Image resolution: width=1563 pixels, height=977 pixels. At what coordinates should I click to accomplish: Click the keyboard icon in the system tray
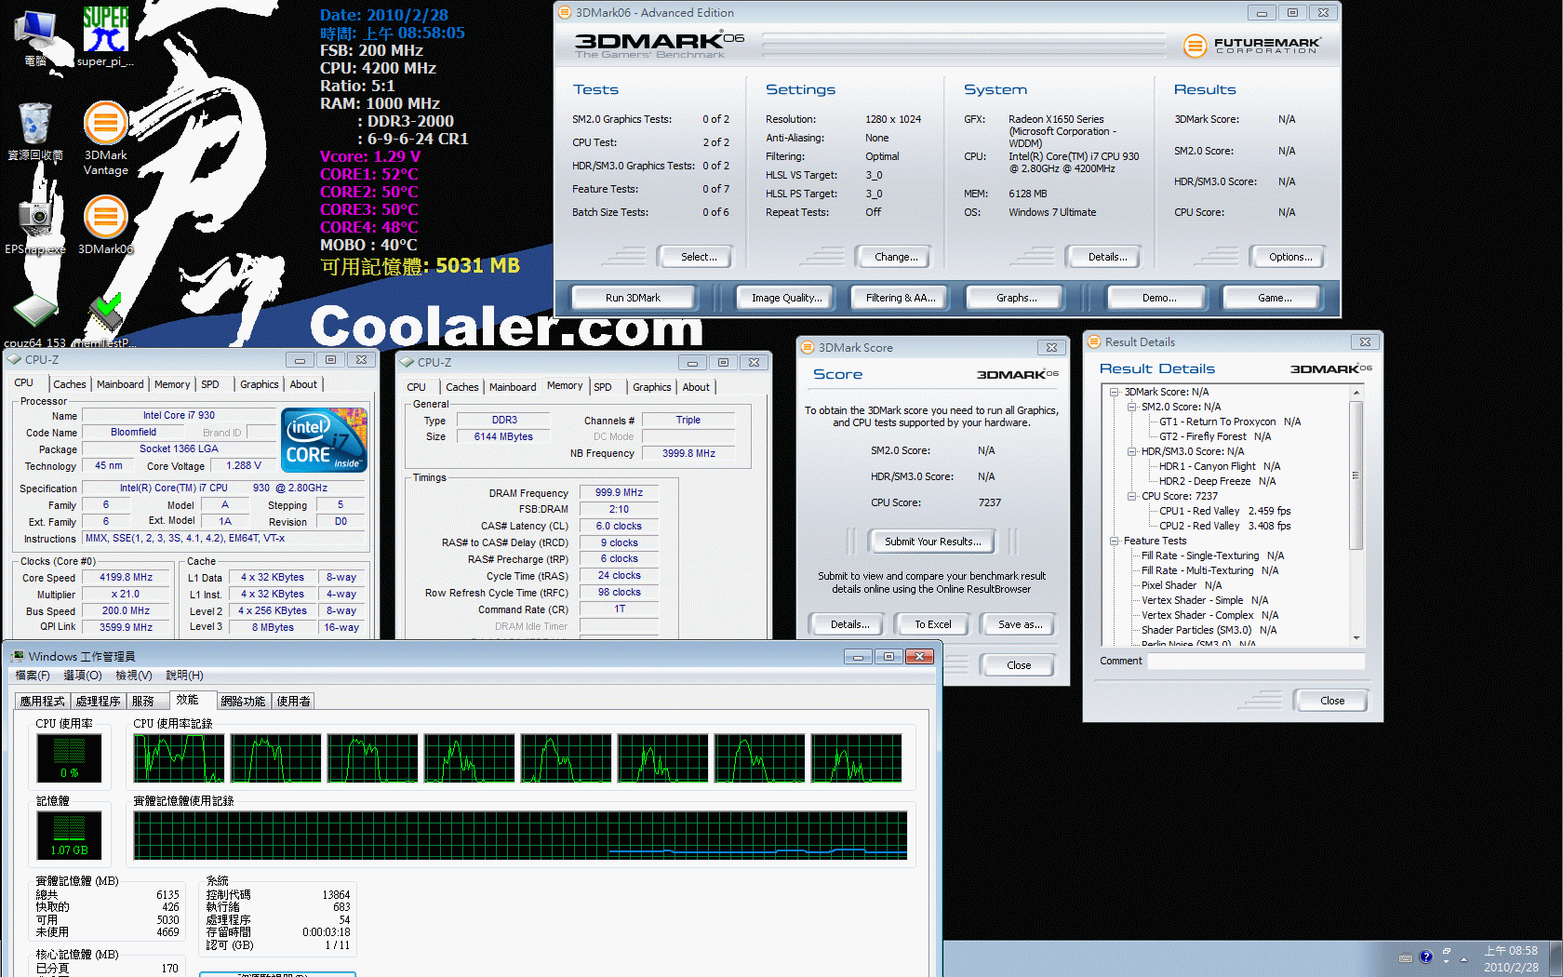(1406, 957)
